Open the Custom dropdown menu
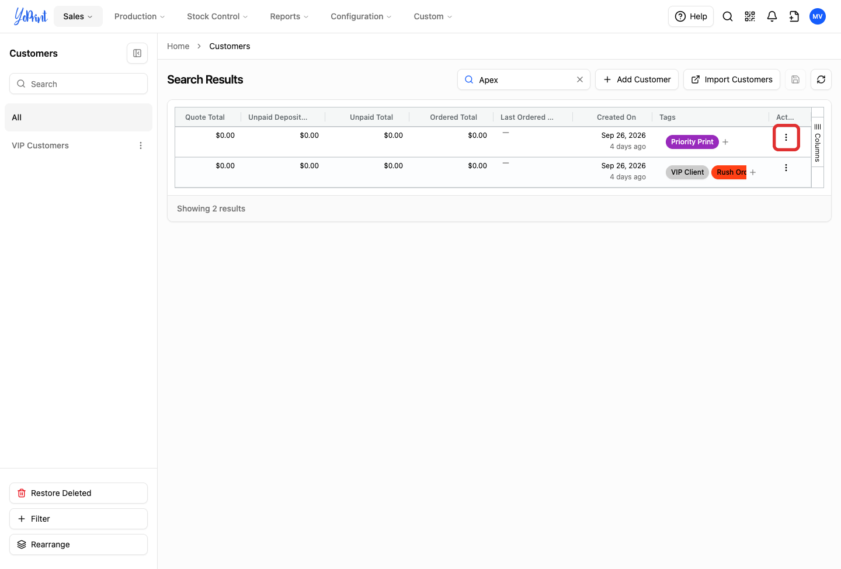 [x=433, y=16]
